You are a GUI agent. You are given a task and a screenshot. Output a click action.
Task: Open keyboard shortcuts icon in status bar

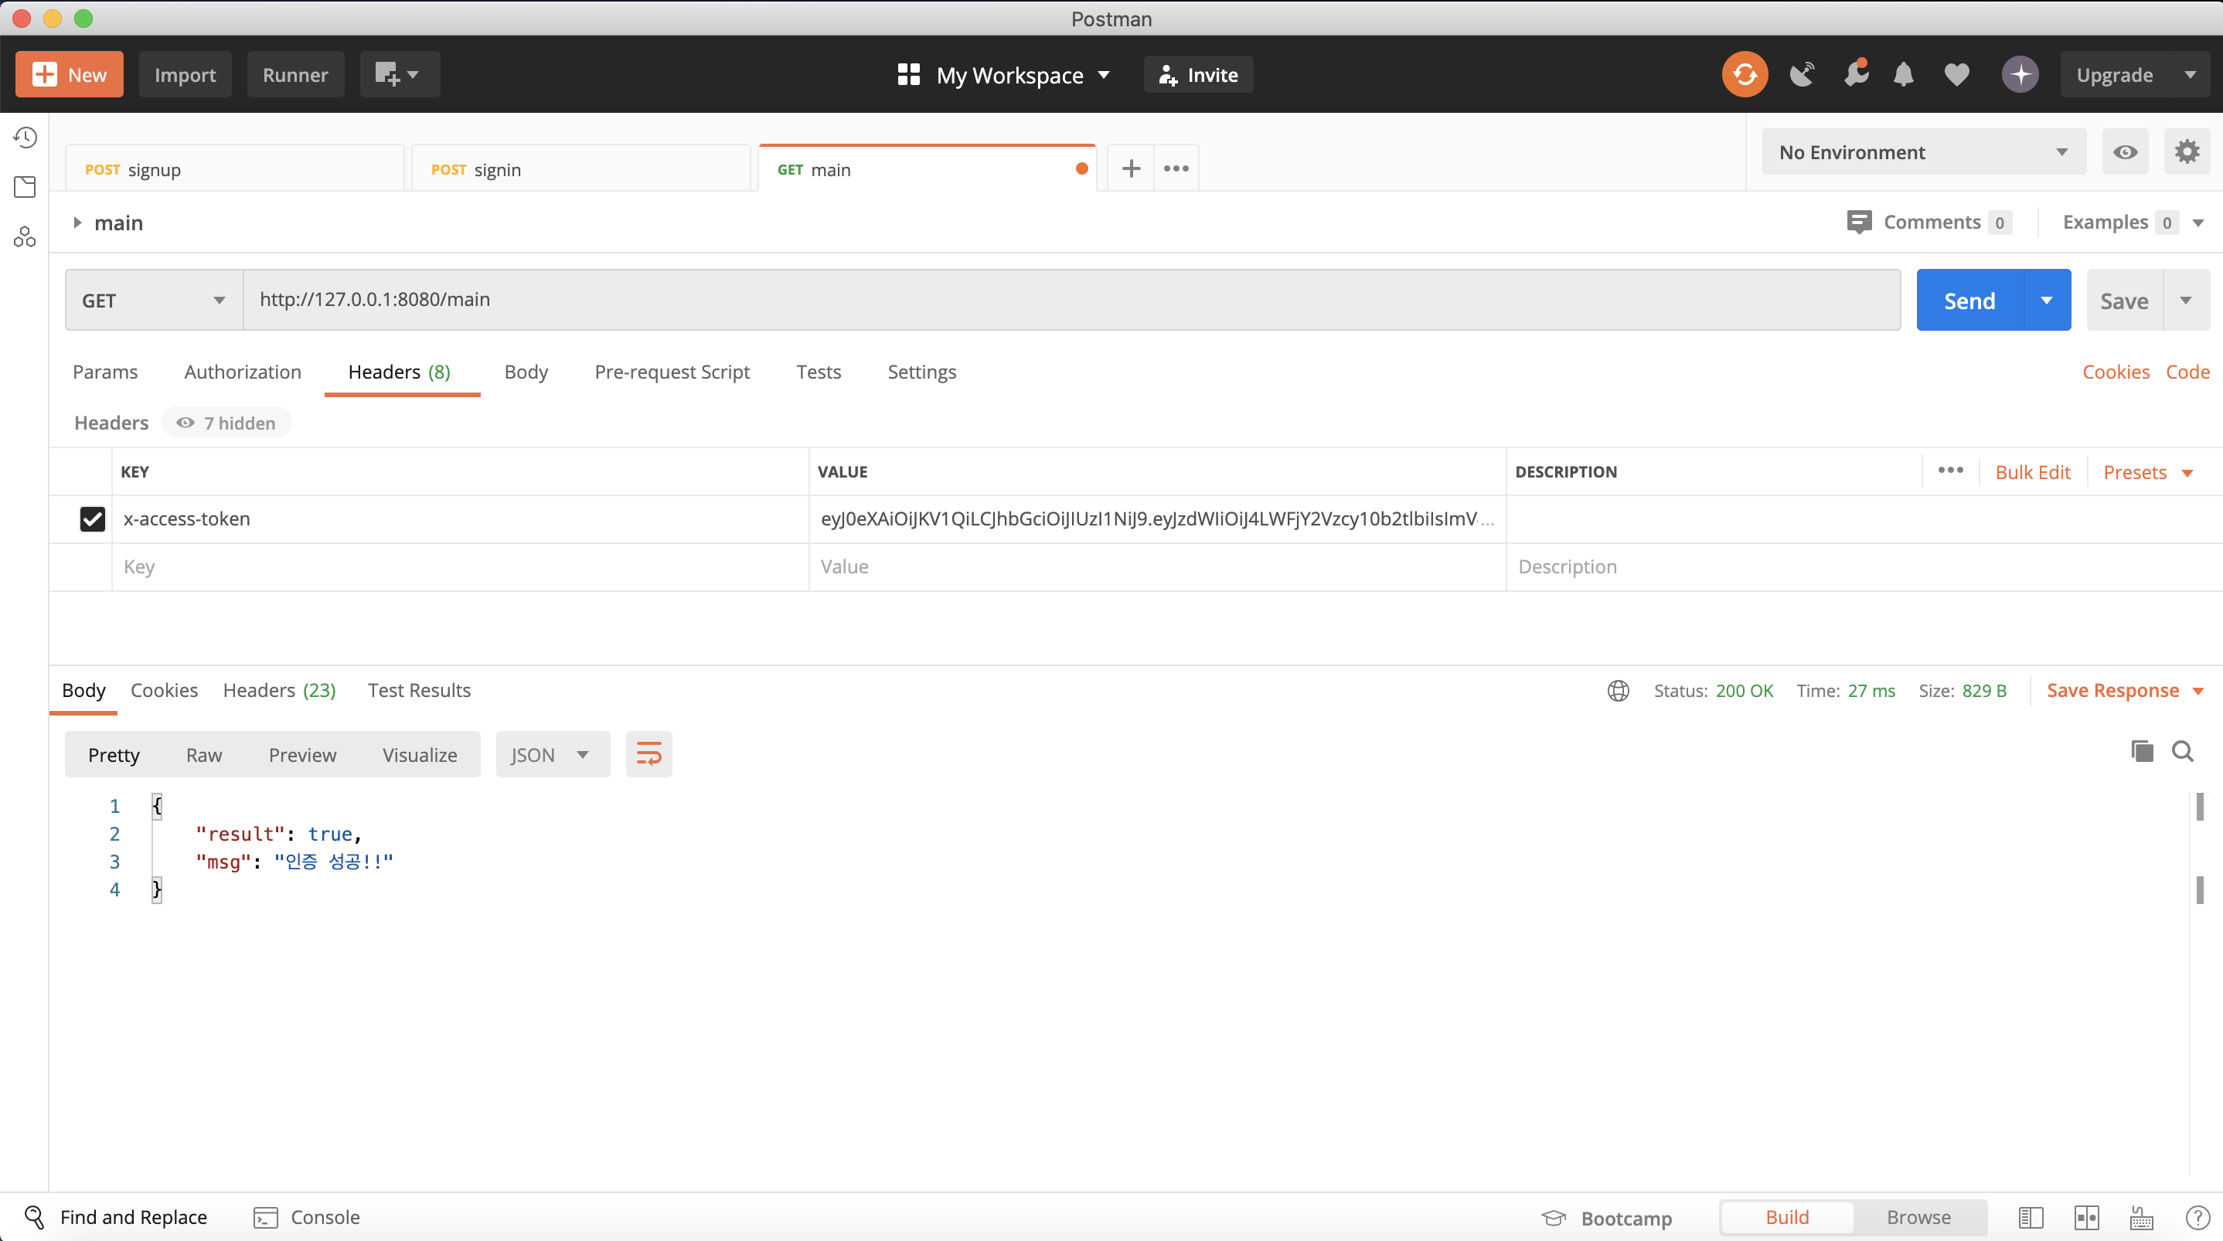2141,1218
